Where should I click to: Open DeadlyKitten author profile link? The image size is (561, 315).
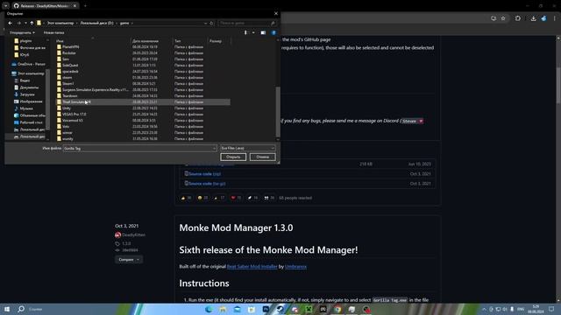click(134, 235)
